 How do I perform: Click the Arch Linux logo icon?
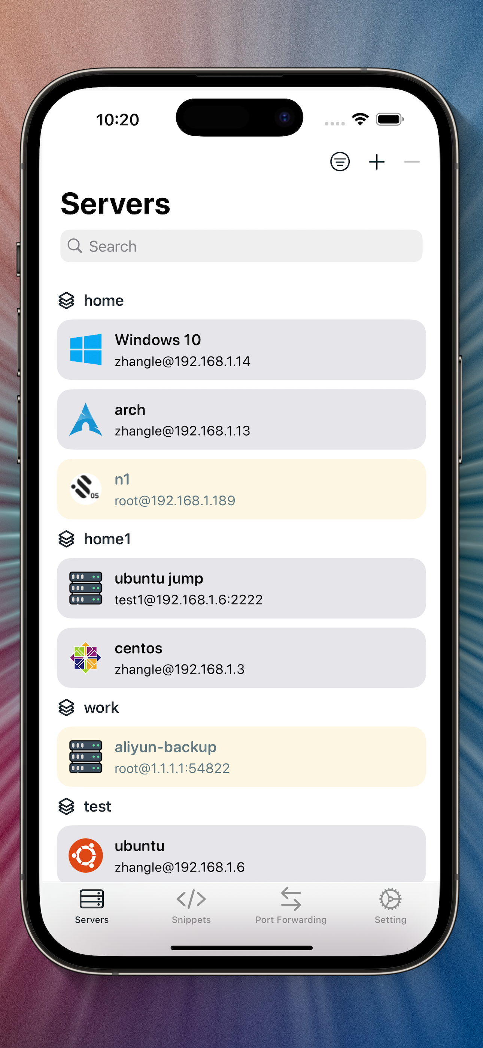pos(86,419)
